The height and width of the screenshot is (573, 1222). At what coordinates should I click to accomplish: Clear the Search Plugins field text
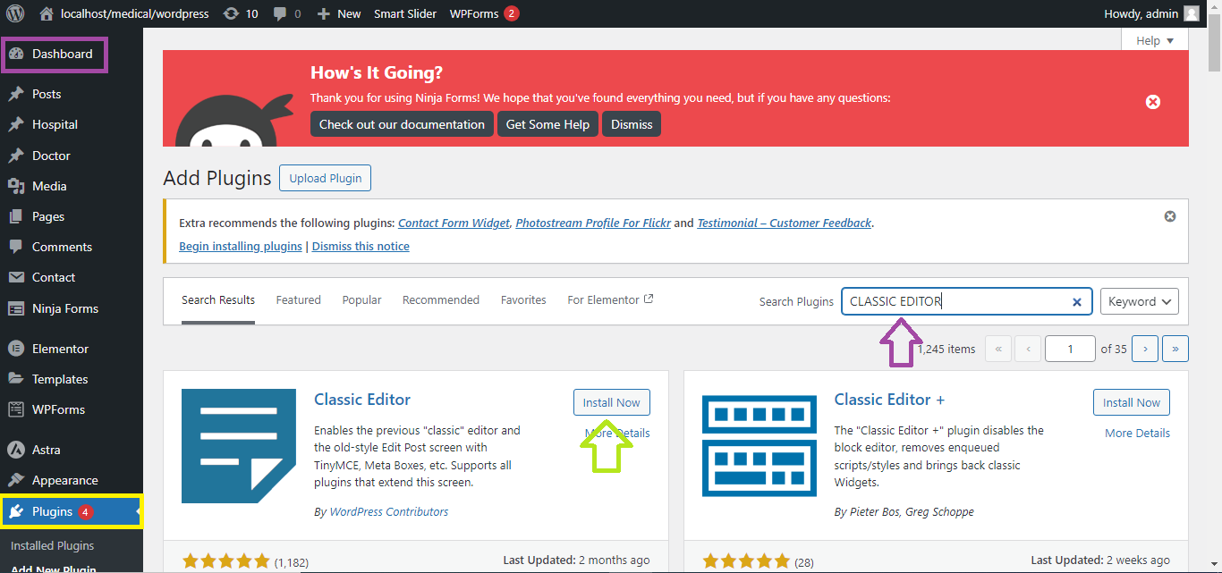[1077, 302]
